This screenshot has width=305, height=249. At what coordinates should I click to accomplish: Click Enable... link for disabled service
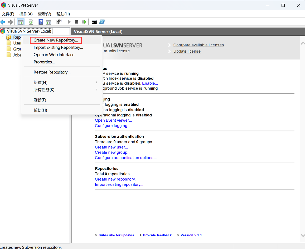[x=150, y=83]
